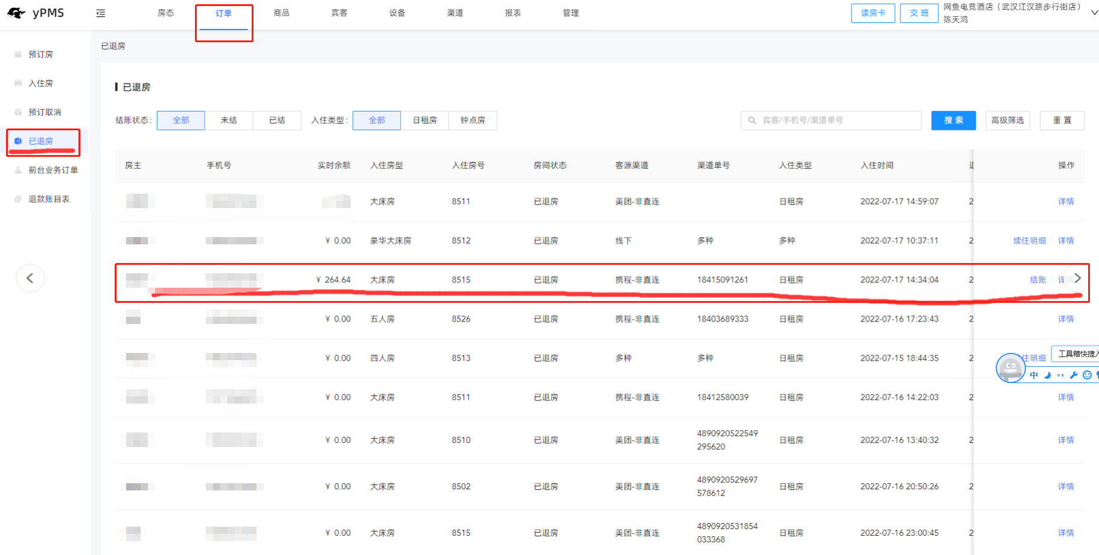This screenshot has height=555, width=1099.
Task: Select 已结 checkout status filter
Action: pyautogui.click(x=277, y=121)
